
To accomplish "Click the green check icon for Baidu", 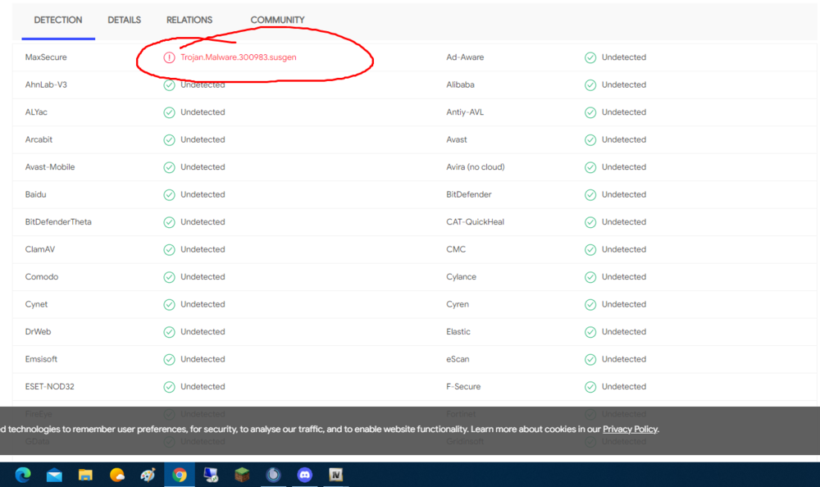I will coord(169,194).
